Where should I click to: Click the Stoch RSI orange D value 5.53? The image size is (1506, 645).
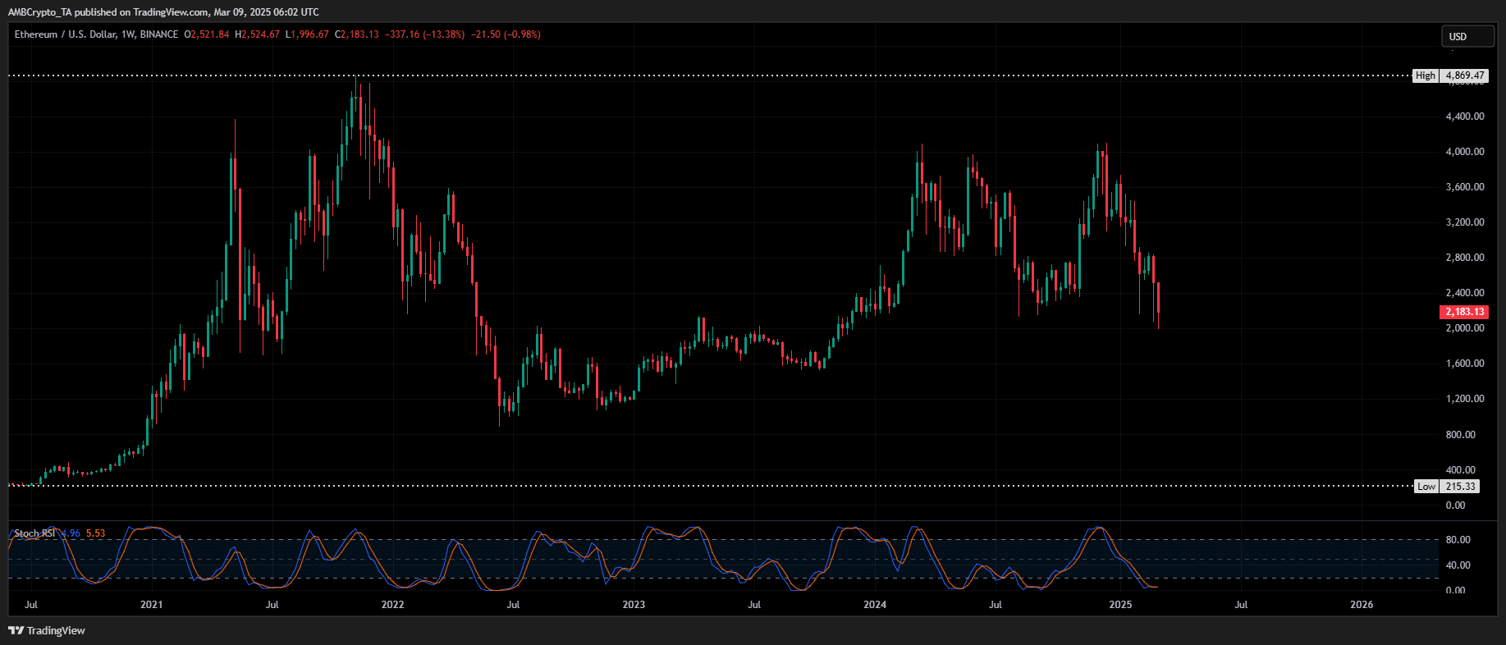(95, 533)
